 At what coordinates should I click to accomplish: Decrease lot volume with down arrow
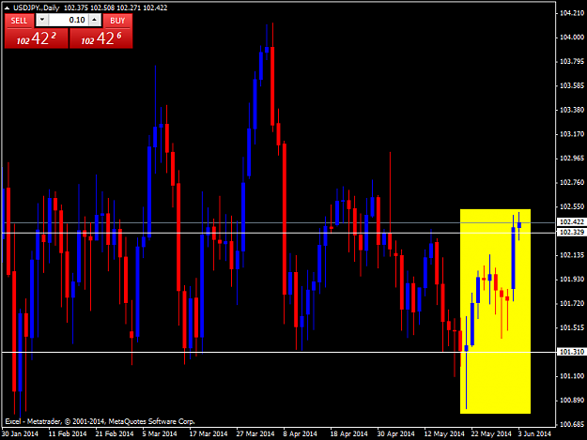pos(42,20)
